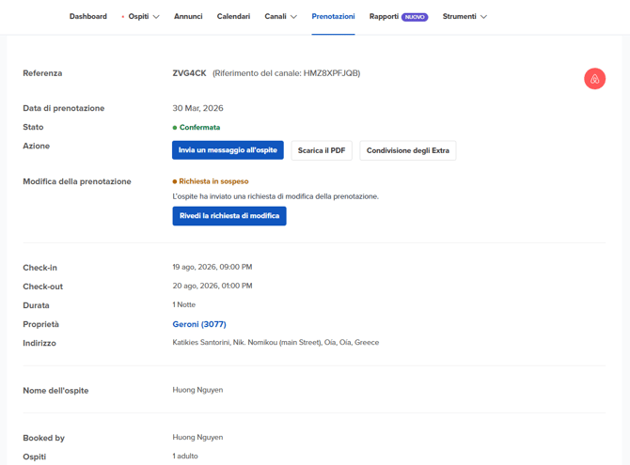
Task: Download the booking via Scarica il PDF
Action: point(322,150)
